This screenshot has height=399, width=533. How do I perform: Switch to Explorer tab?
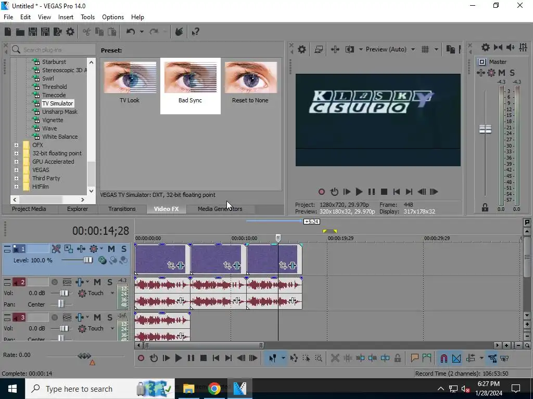click(x=77, y=209)
